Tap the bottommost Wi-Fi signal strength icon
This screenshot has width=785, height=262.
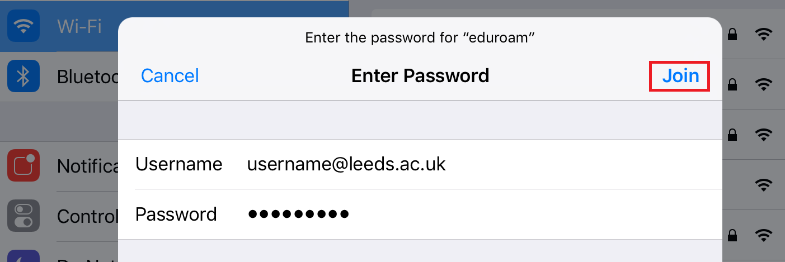click(x=763, y=235)
